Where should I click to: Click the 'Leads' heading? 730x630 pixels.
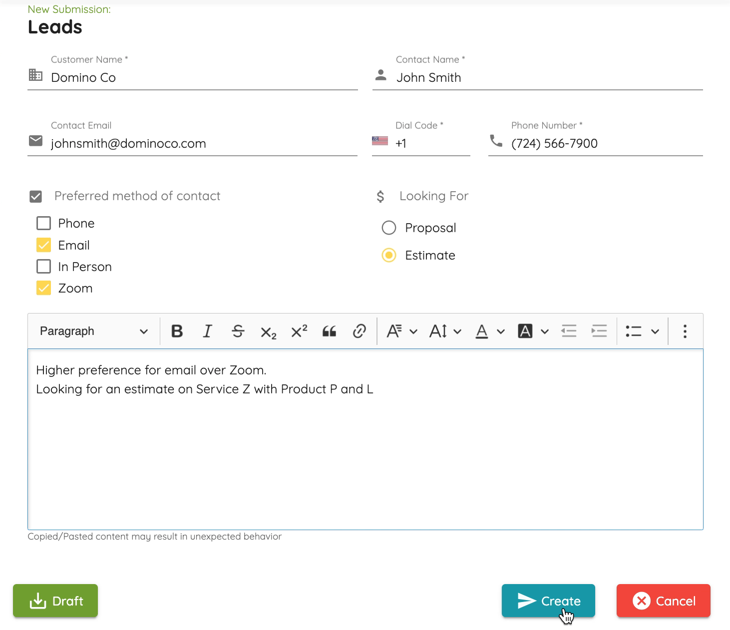(x=55, y=27)
